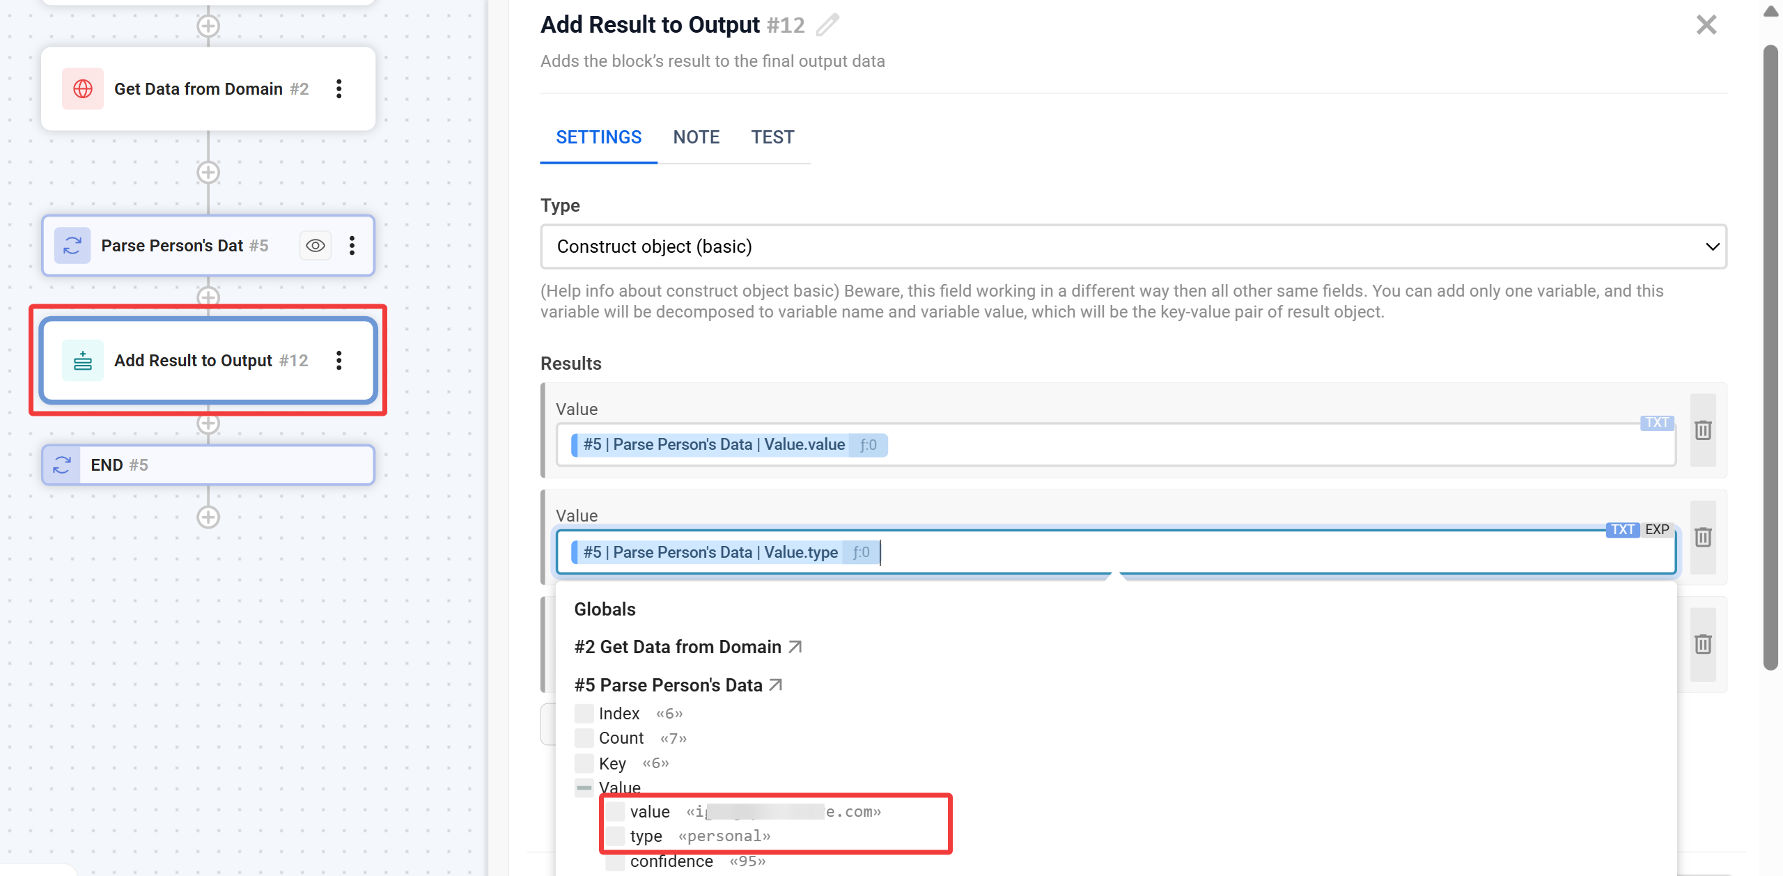Viewport: 1783px width, 876px height.
Task: Toggle eye preview on Parse Person's Data
Action: coord(316,246)
